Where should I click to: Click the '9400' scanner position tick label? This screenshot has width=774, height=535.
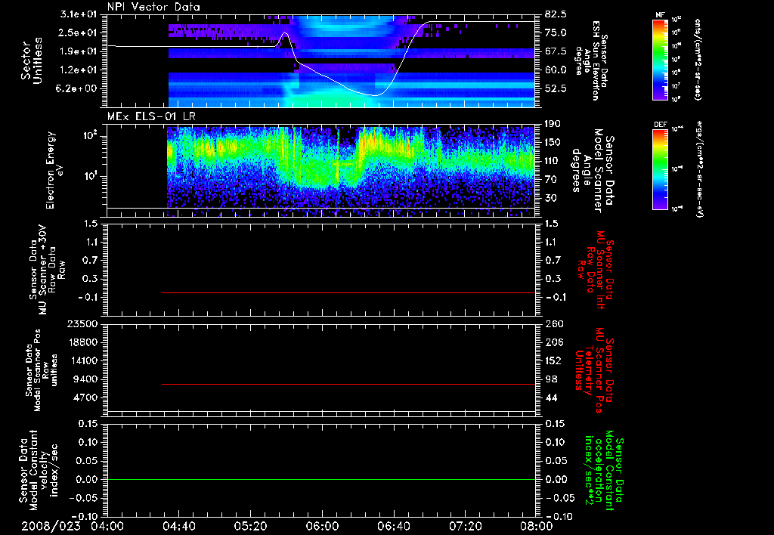(x=86, y=379)
